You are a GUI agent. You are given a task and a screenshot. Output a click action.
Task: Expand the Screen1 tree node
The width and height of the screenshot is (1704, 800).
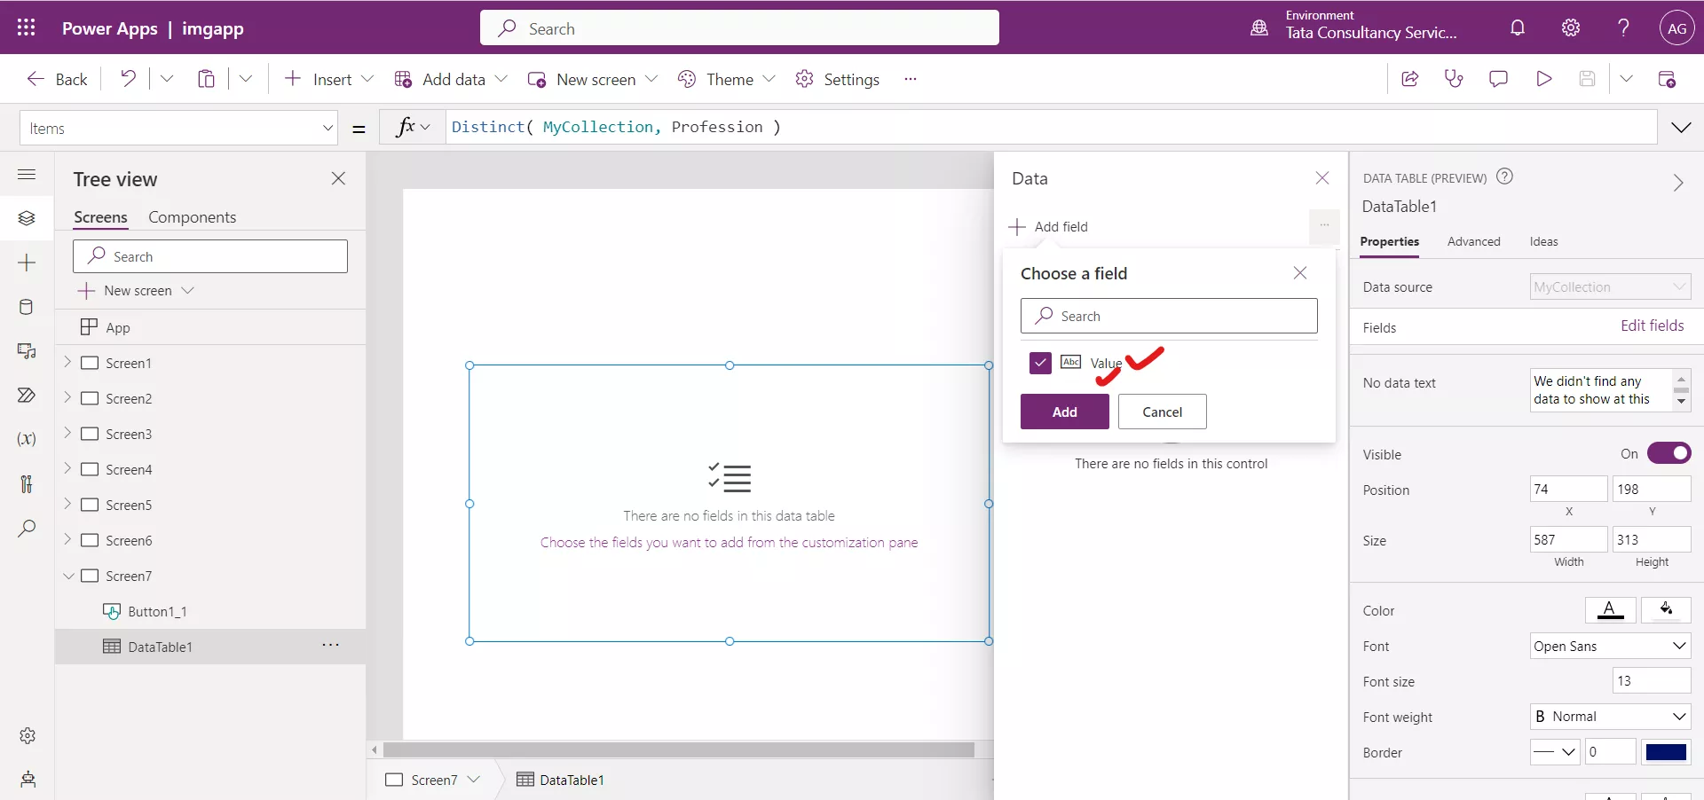[x=69, y=363]
